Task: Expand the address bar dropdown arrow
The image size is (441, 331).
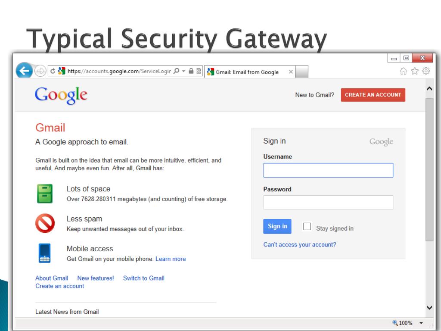Action: point(183,71)
